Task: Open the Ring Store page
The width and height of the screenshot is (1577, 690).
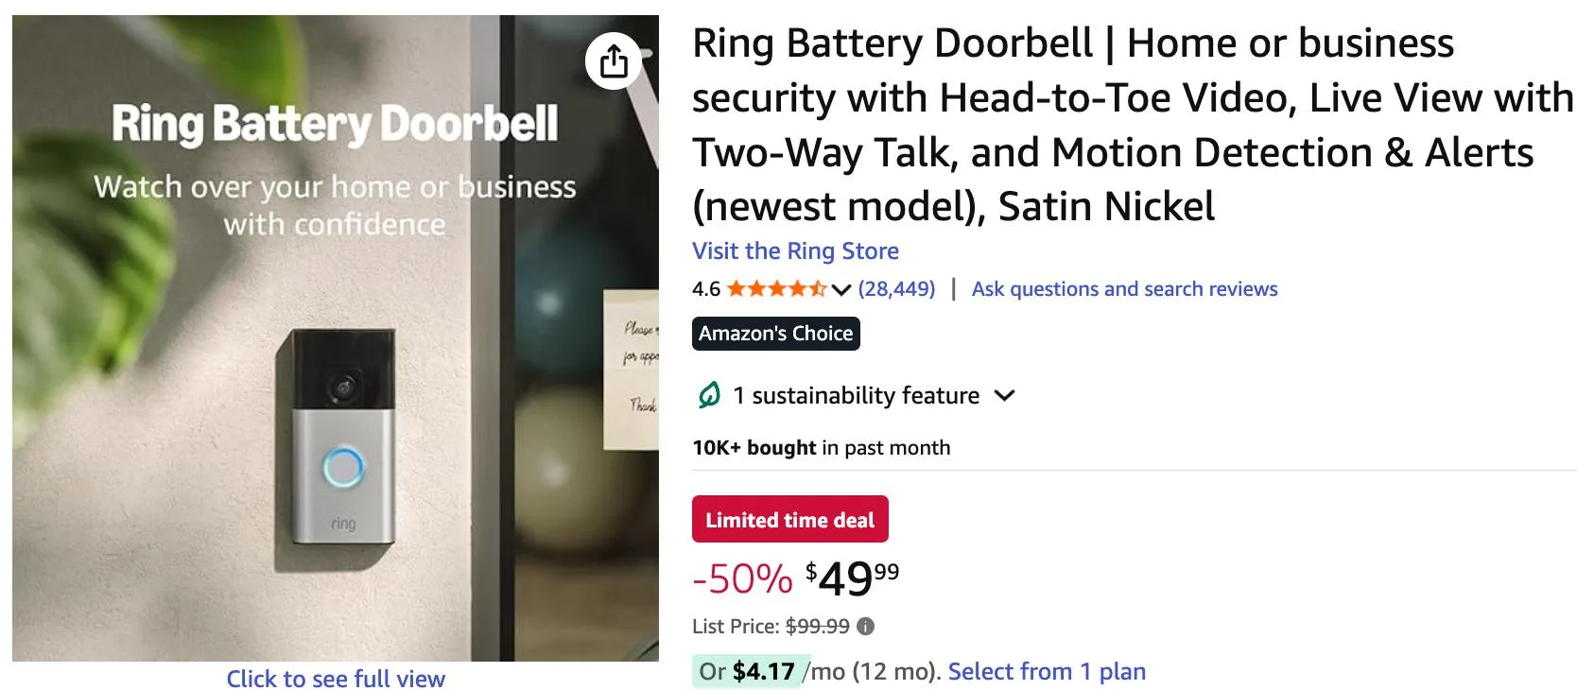Action: 795,250
